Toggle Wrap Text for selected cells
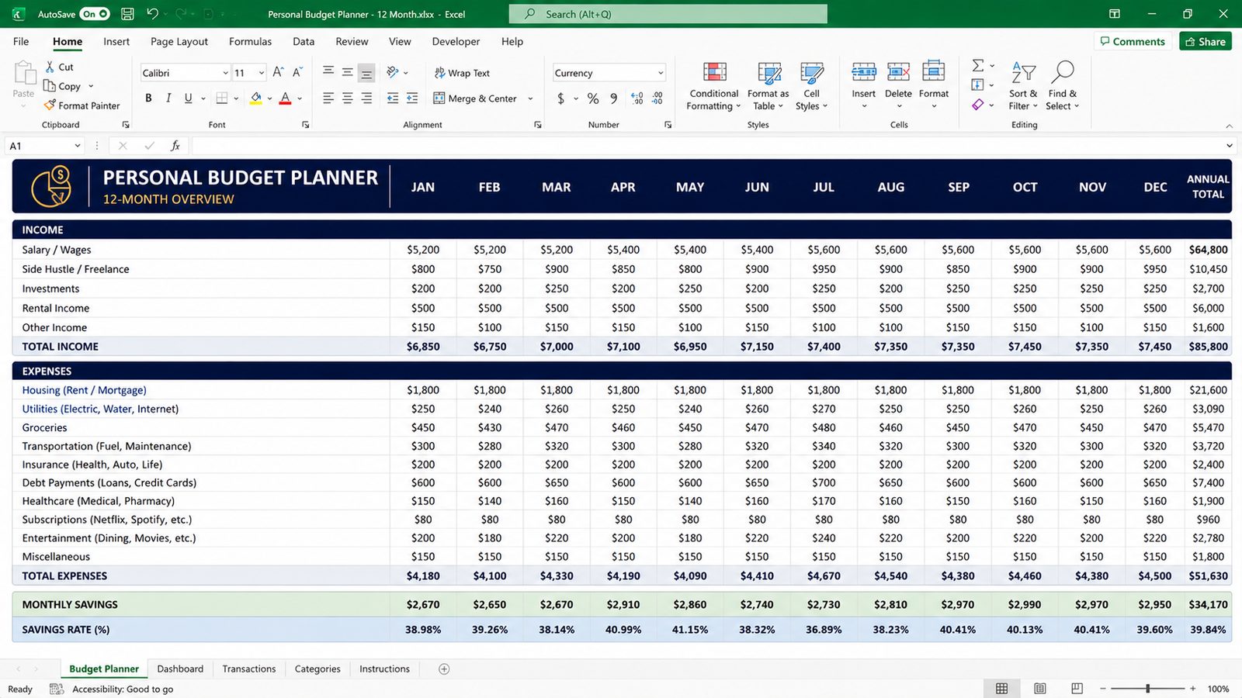1242x698 pixels. click(462, 73)
